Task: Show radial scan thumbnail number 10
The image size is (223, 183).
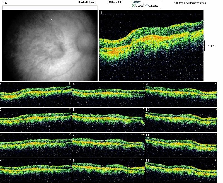Action: point(181,119)
